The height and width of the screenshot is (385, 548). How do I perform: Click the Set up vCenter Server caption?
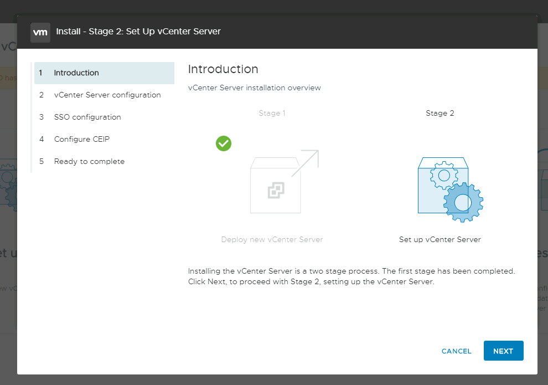[x=440, y=240]
